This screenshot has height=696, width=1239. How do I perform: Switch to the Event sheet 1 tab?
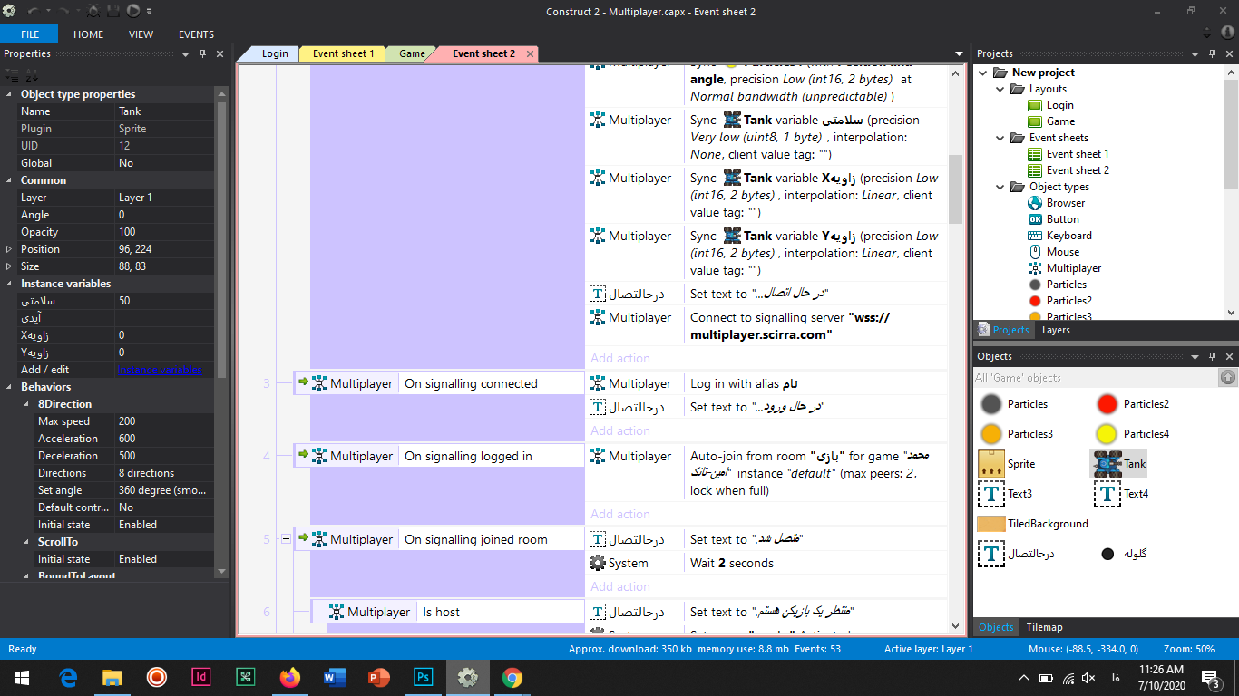click(x=343, y=53)
